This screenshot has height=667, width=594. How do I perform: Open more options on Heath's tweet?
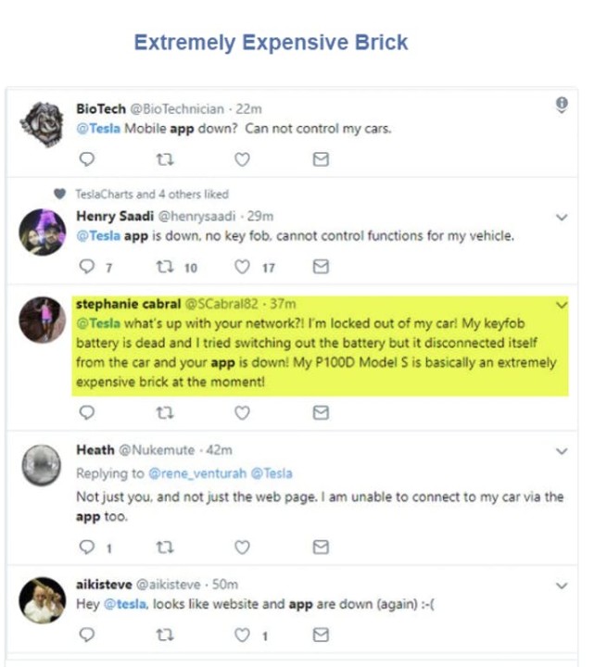point(562,451)
